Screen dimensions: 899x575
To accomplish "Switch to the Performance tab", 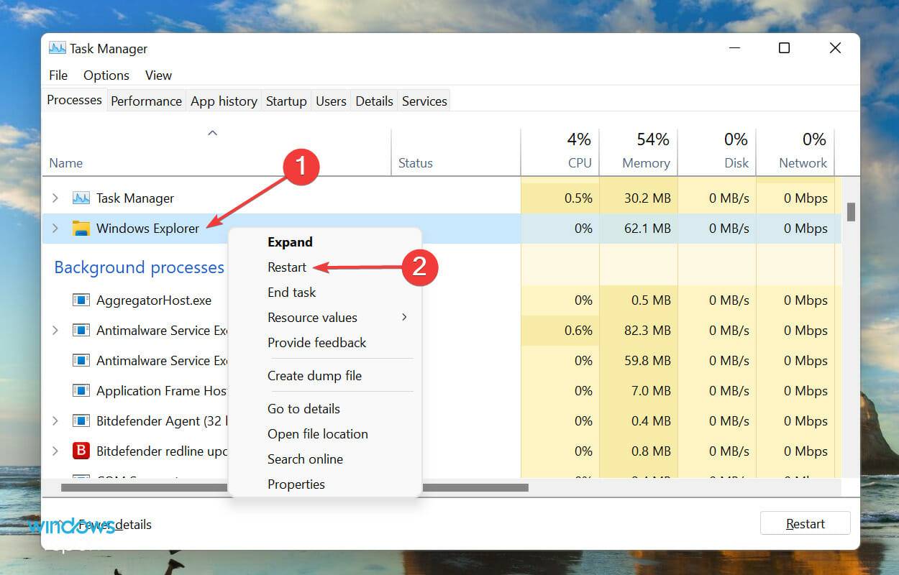I will tap(146, 101).
